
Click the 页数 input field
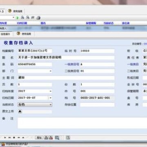click(x=35, y=85)
